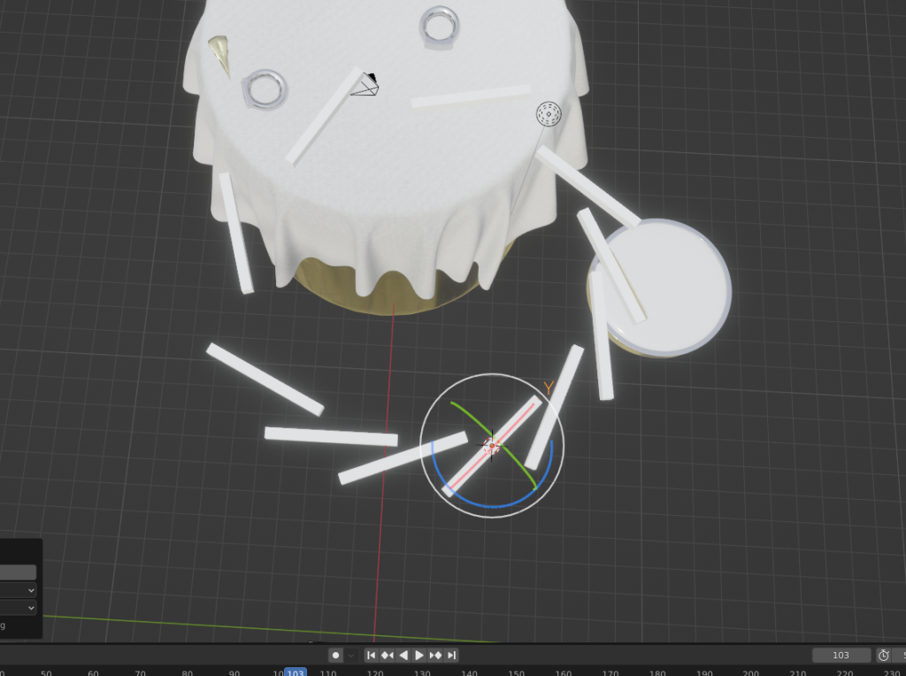Jump to the timeline start frame

click(x=372, y=656)
